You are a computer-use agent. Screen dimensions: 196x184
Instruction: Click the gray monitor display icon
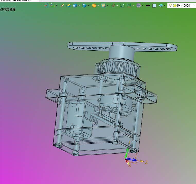pos(138,5)
